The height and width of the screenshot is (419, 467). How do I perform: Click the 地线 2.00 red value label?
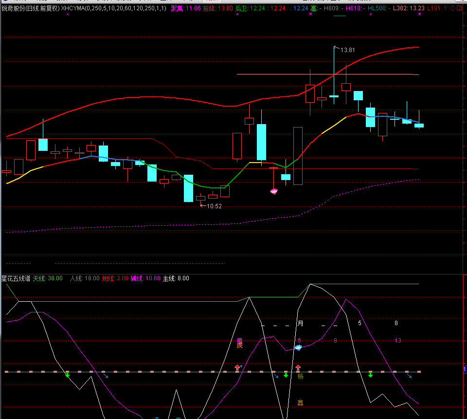pyautogui.click(x=115, y=278)
